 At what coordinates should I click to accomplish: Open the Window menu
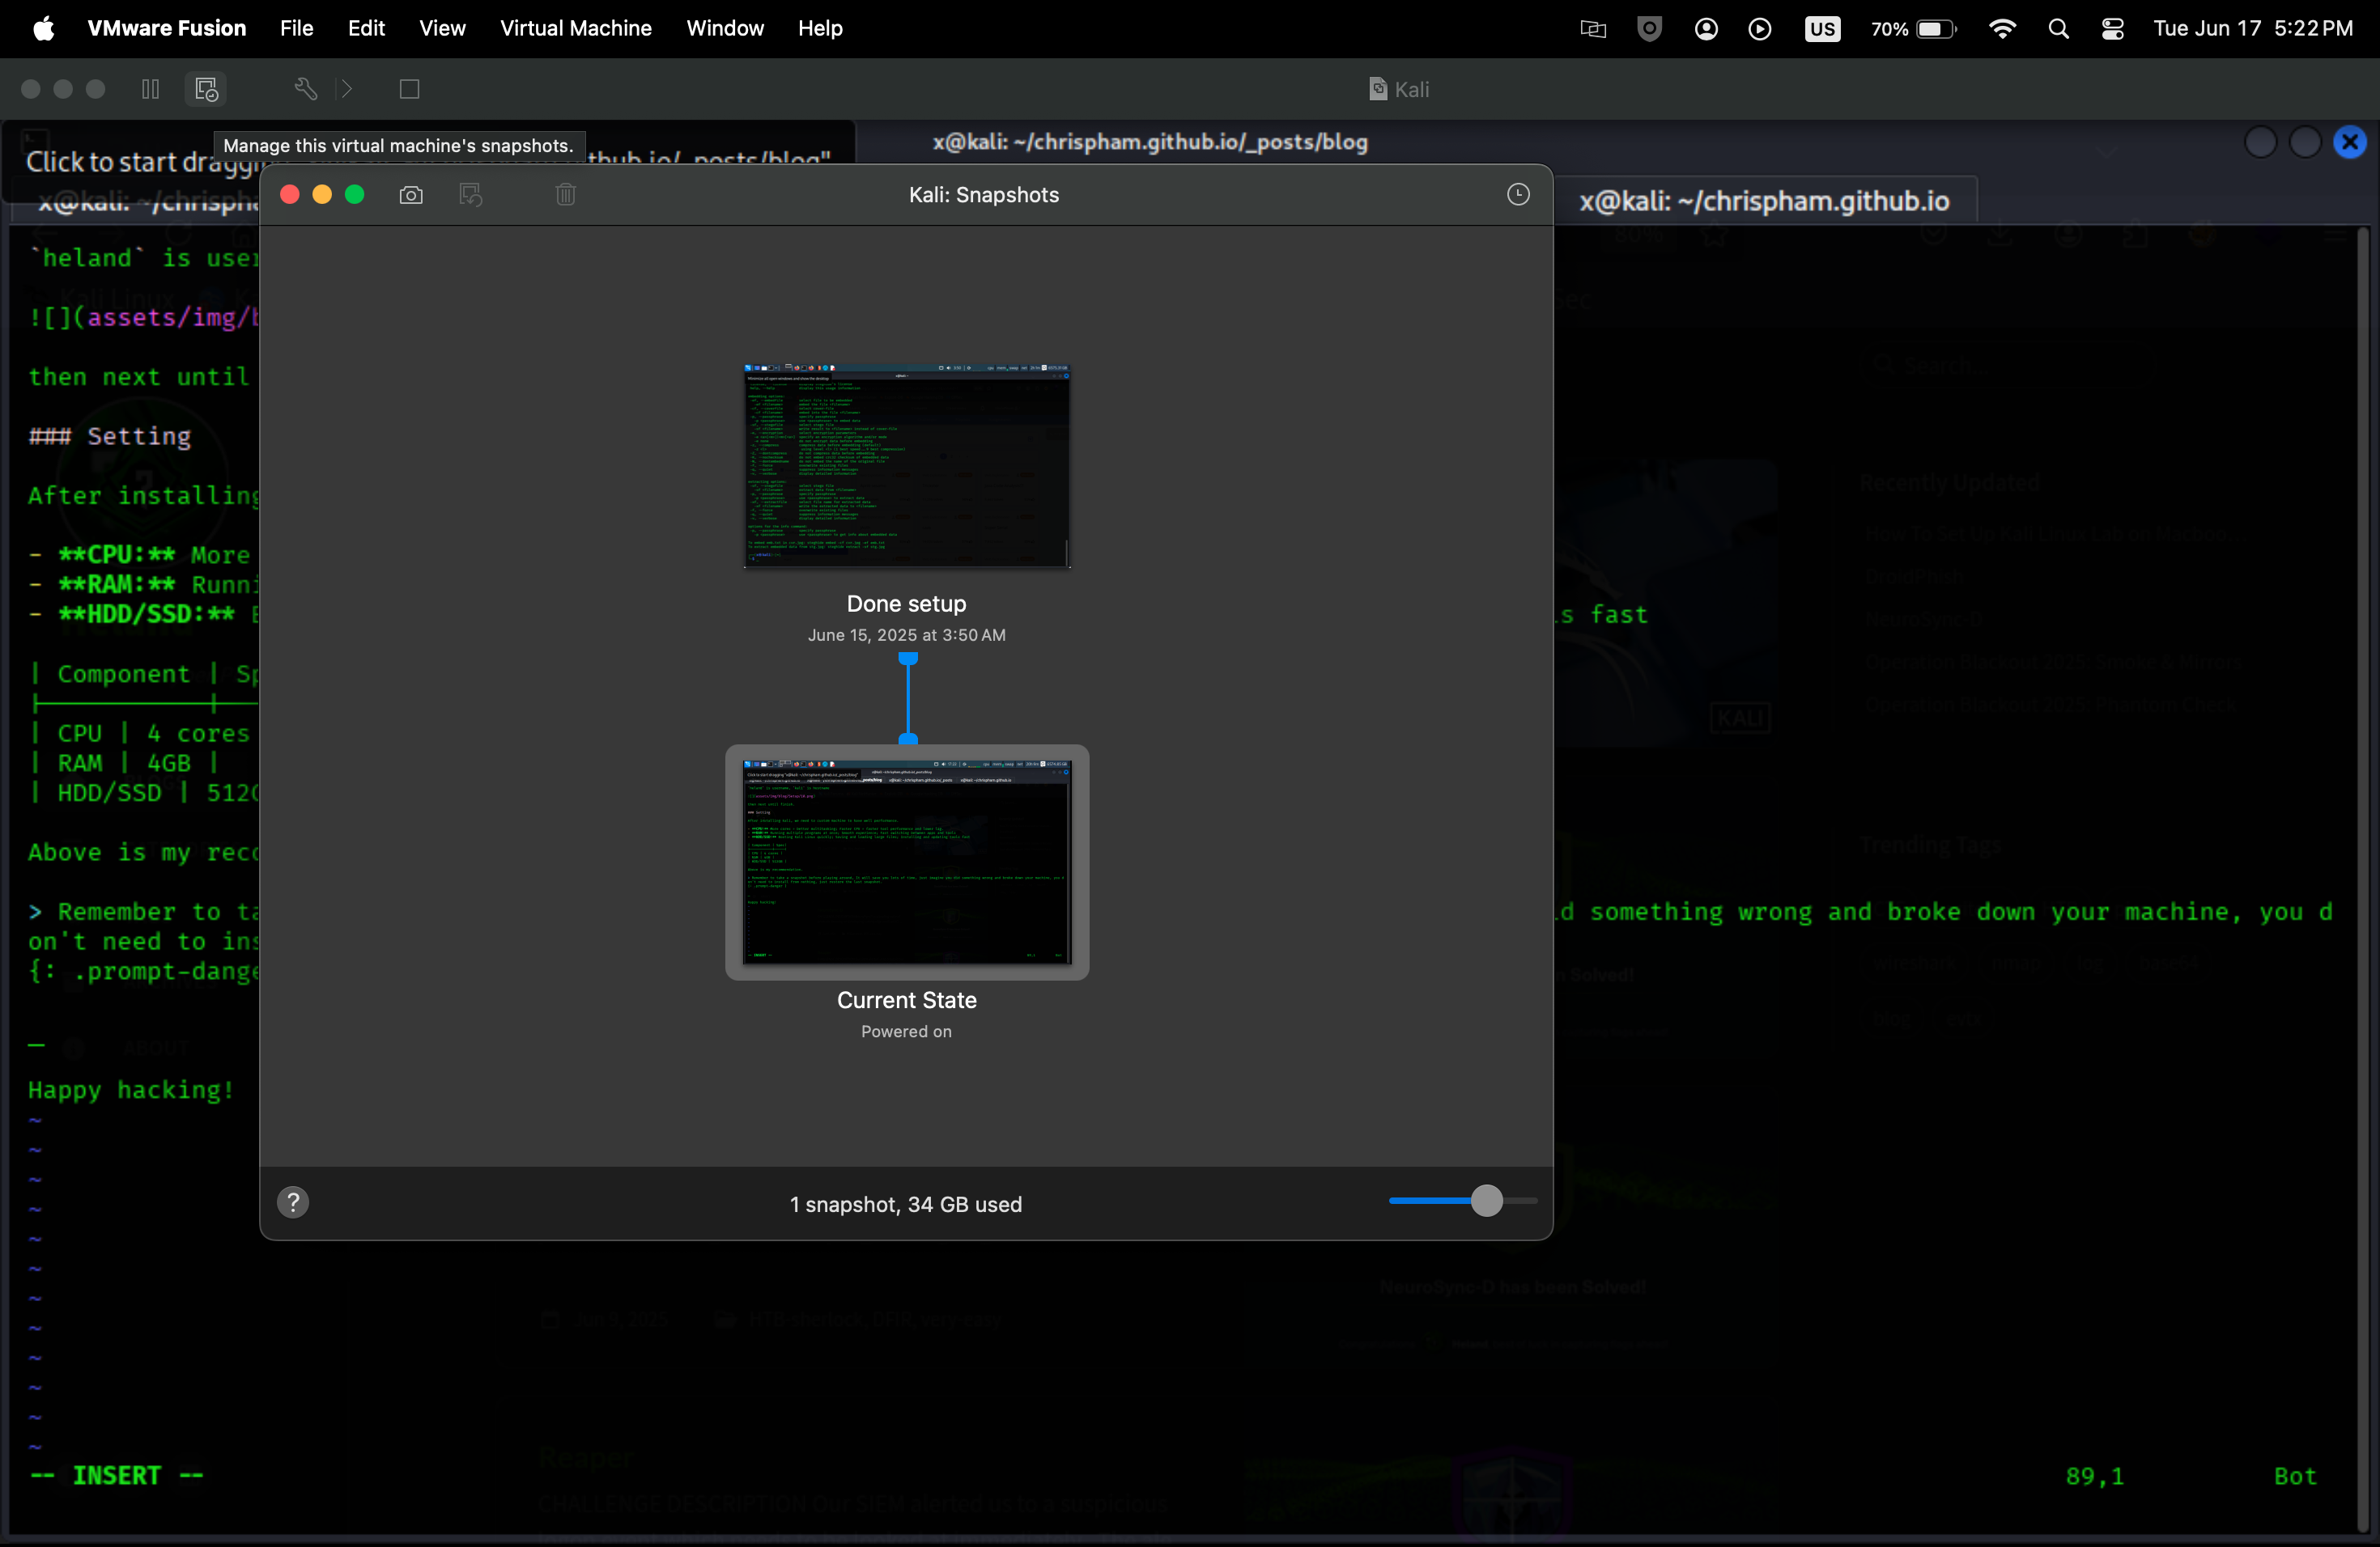[725, 28]
